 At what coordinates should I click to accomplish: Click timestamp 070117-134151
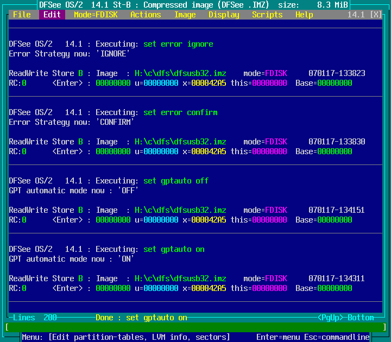337,210
